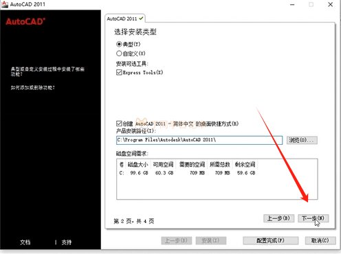Open the 支持 support link

67,242
